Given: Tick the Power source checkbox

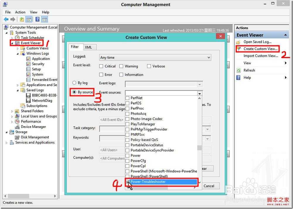Looking at the screenshot, I should click(x=127, y=156).
